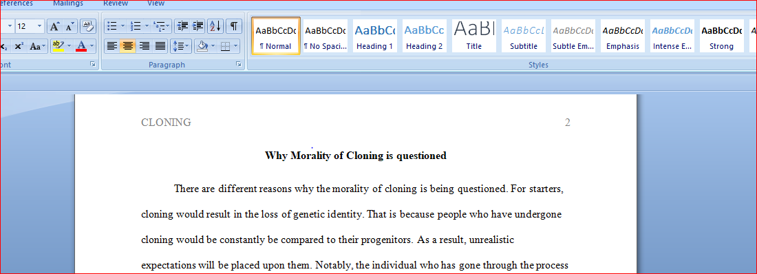This screenshot has width=757, height=274.
Task: Start a numbered list
Action: (136, 26)
